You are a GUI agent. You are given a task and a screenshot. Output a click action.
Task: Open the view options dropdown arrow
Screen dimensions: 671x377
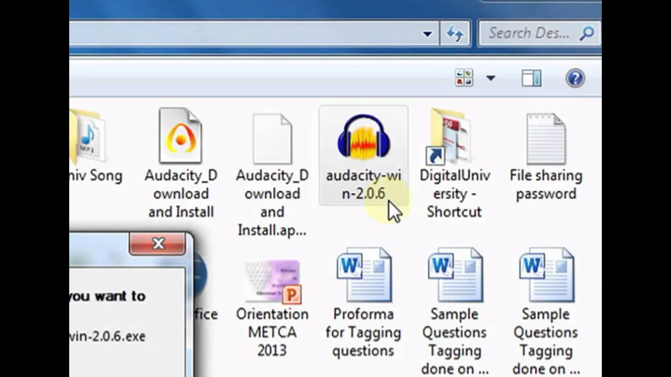(491, 78)
